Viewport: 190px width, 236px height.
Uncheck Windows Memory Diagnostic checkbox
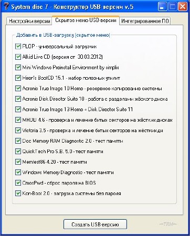click(x=18, y=172)
